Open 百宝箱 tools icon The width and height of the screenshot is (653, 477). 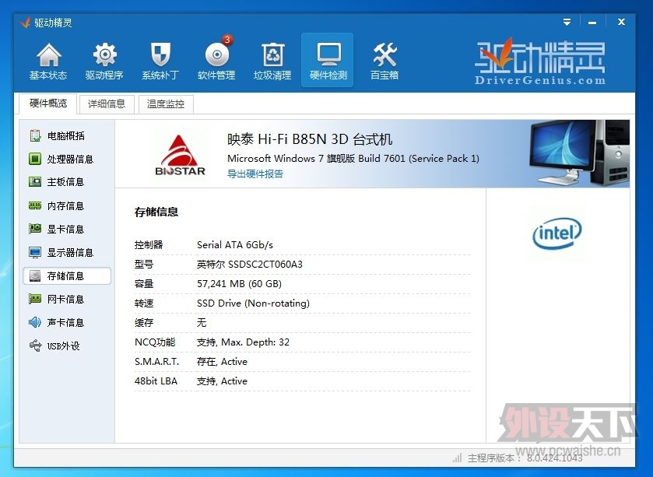click(x=384, y=55)
